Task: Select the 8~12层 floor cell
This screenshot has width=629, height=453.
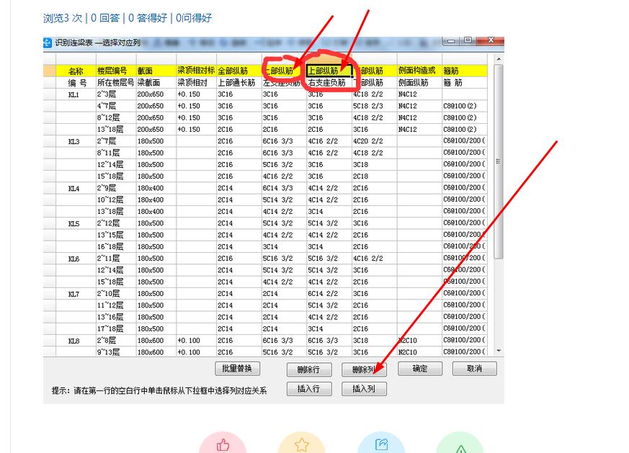Action: point(116,118)
